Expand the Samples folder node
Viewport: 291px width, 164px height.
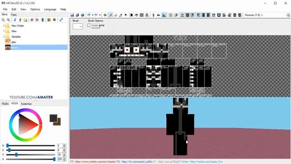(4, 36)
